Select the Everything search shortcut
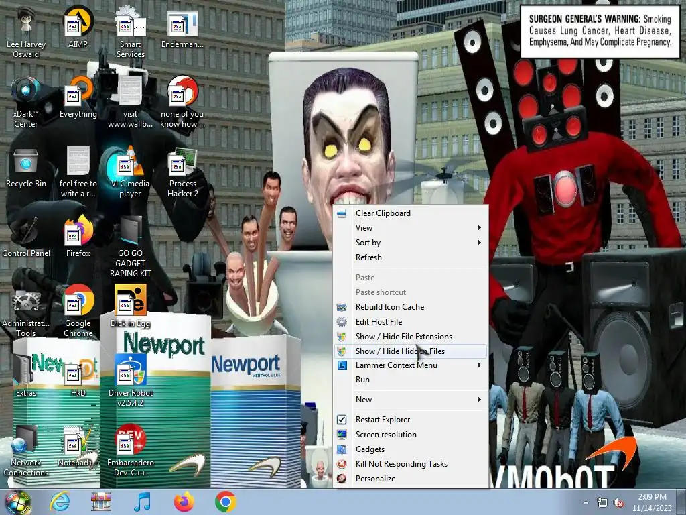The width and height of the screenshot is (686, 515). [x=78, y=97]
